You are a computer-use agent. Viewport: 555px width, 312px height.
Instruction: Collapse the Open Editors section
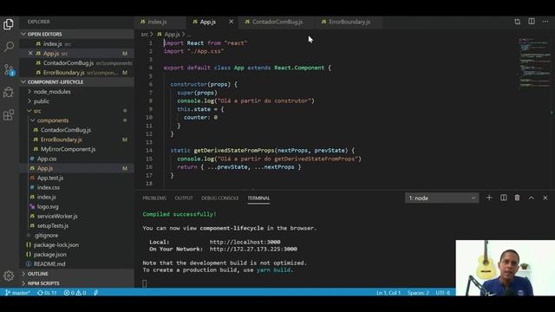coord(77,34)
